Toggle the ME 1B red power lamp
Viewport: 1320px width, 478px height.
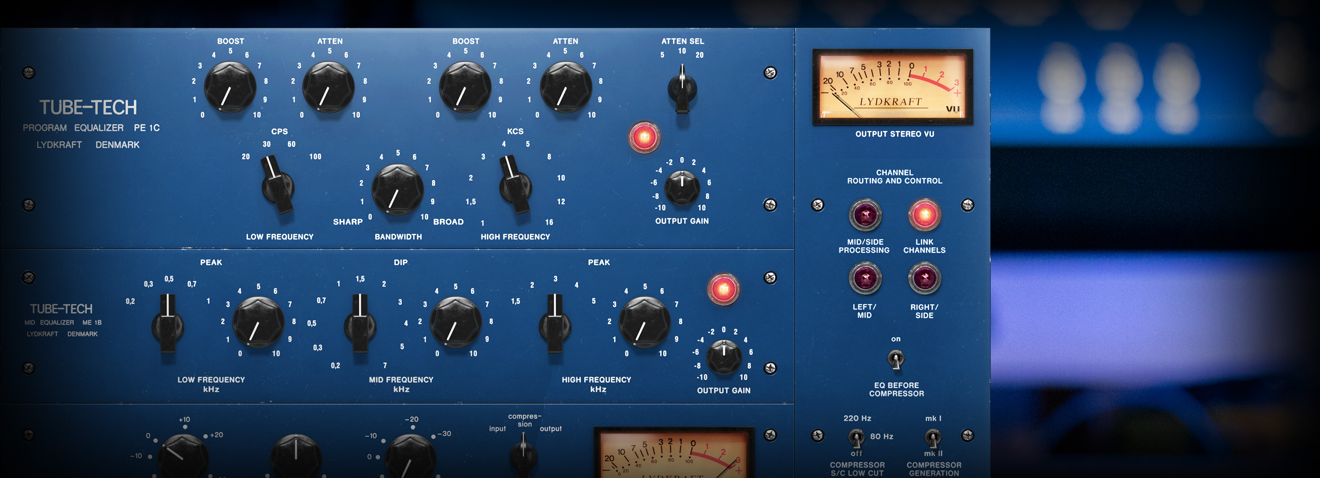[x=723, y=289]
